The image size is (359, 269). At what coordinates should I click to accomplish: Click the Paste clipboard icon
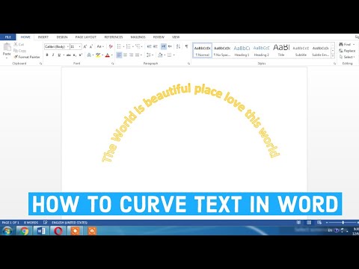pos(7,47)
